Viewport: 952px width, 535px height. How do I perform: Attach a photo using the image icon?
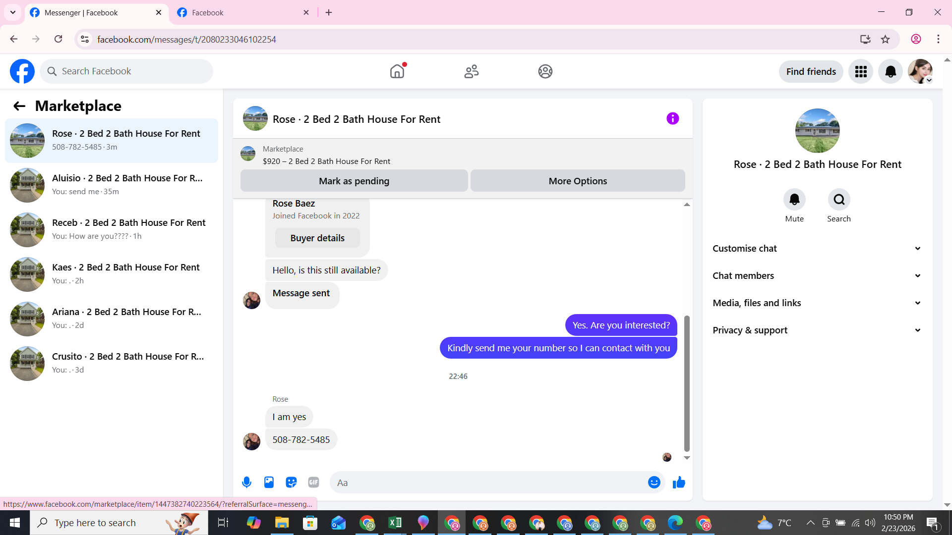click(x=269, y=482)
